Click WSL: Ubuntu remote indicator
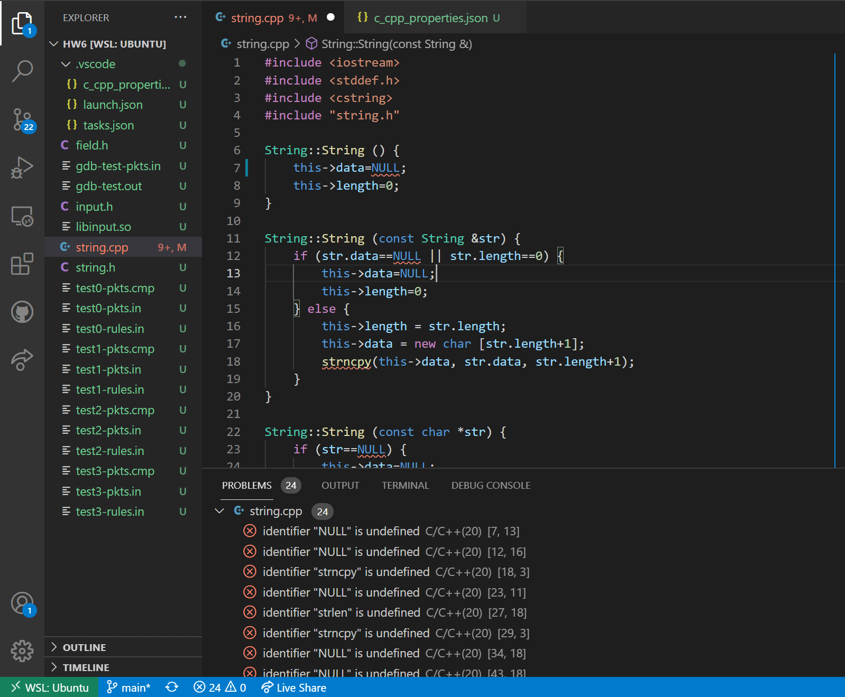Image resolution: width=845 pixels, height=697 pixels. [49, 687]
